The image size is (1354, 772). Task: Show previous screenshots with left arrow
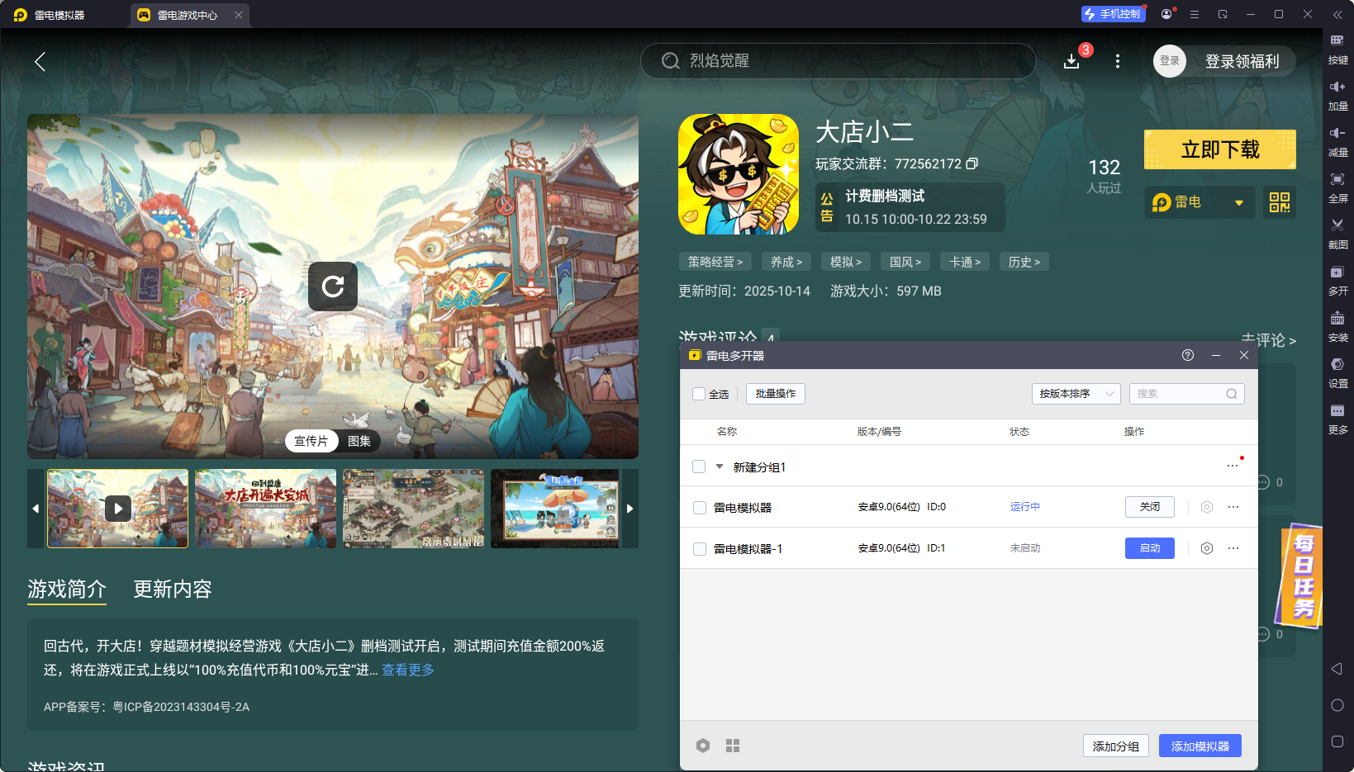[36, 509]
